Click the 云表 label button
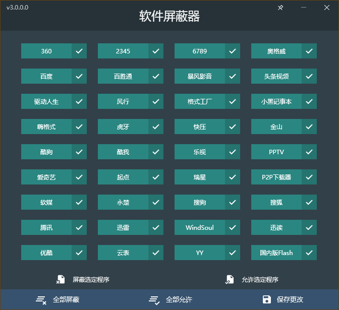Viewport: 339px width, 310px height. pyautogui.click(x=123, y=253)
